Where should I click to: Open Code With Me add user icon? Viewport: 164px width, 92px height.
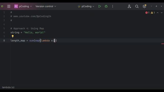tap(129, 6)
